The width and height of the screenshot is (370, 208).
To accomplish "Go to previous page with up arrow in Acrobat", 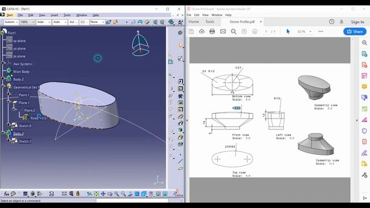I will click(x=244, y=31).
